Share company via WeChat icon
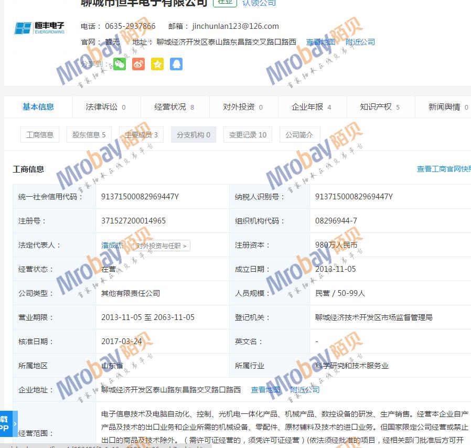This screenshot has height=448, width=471. [120, 64]
